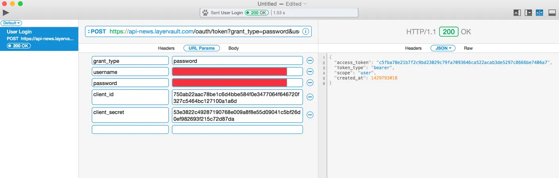Select the highlighted blue split-view layout icon
The width and height of the screenshot is (559, 178).
[x=540, y=13]
